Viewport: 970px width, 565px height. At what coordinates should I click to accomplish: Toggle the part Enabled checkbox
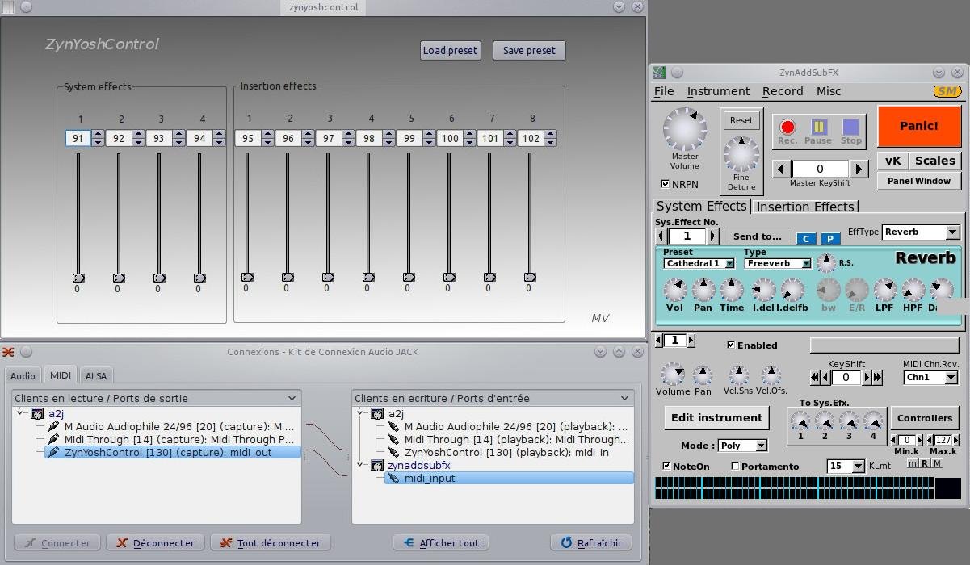[731, 345]
